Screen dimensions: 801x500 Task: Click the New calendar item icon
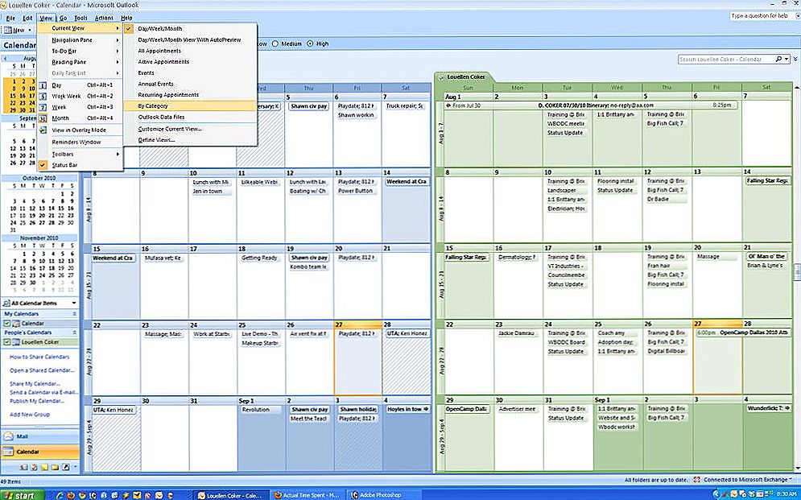pyautogui.click(x=8, y=30)
